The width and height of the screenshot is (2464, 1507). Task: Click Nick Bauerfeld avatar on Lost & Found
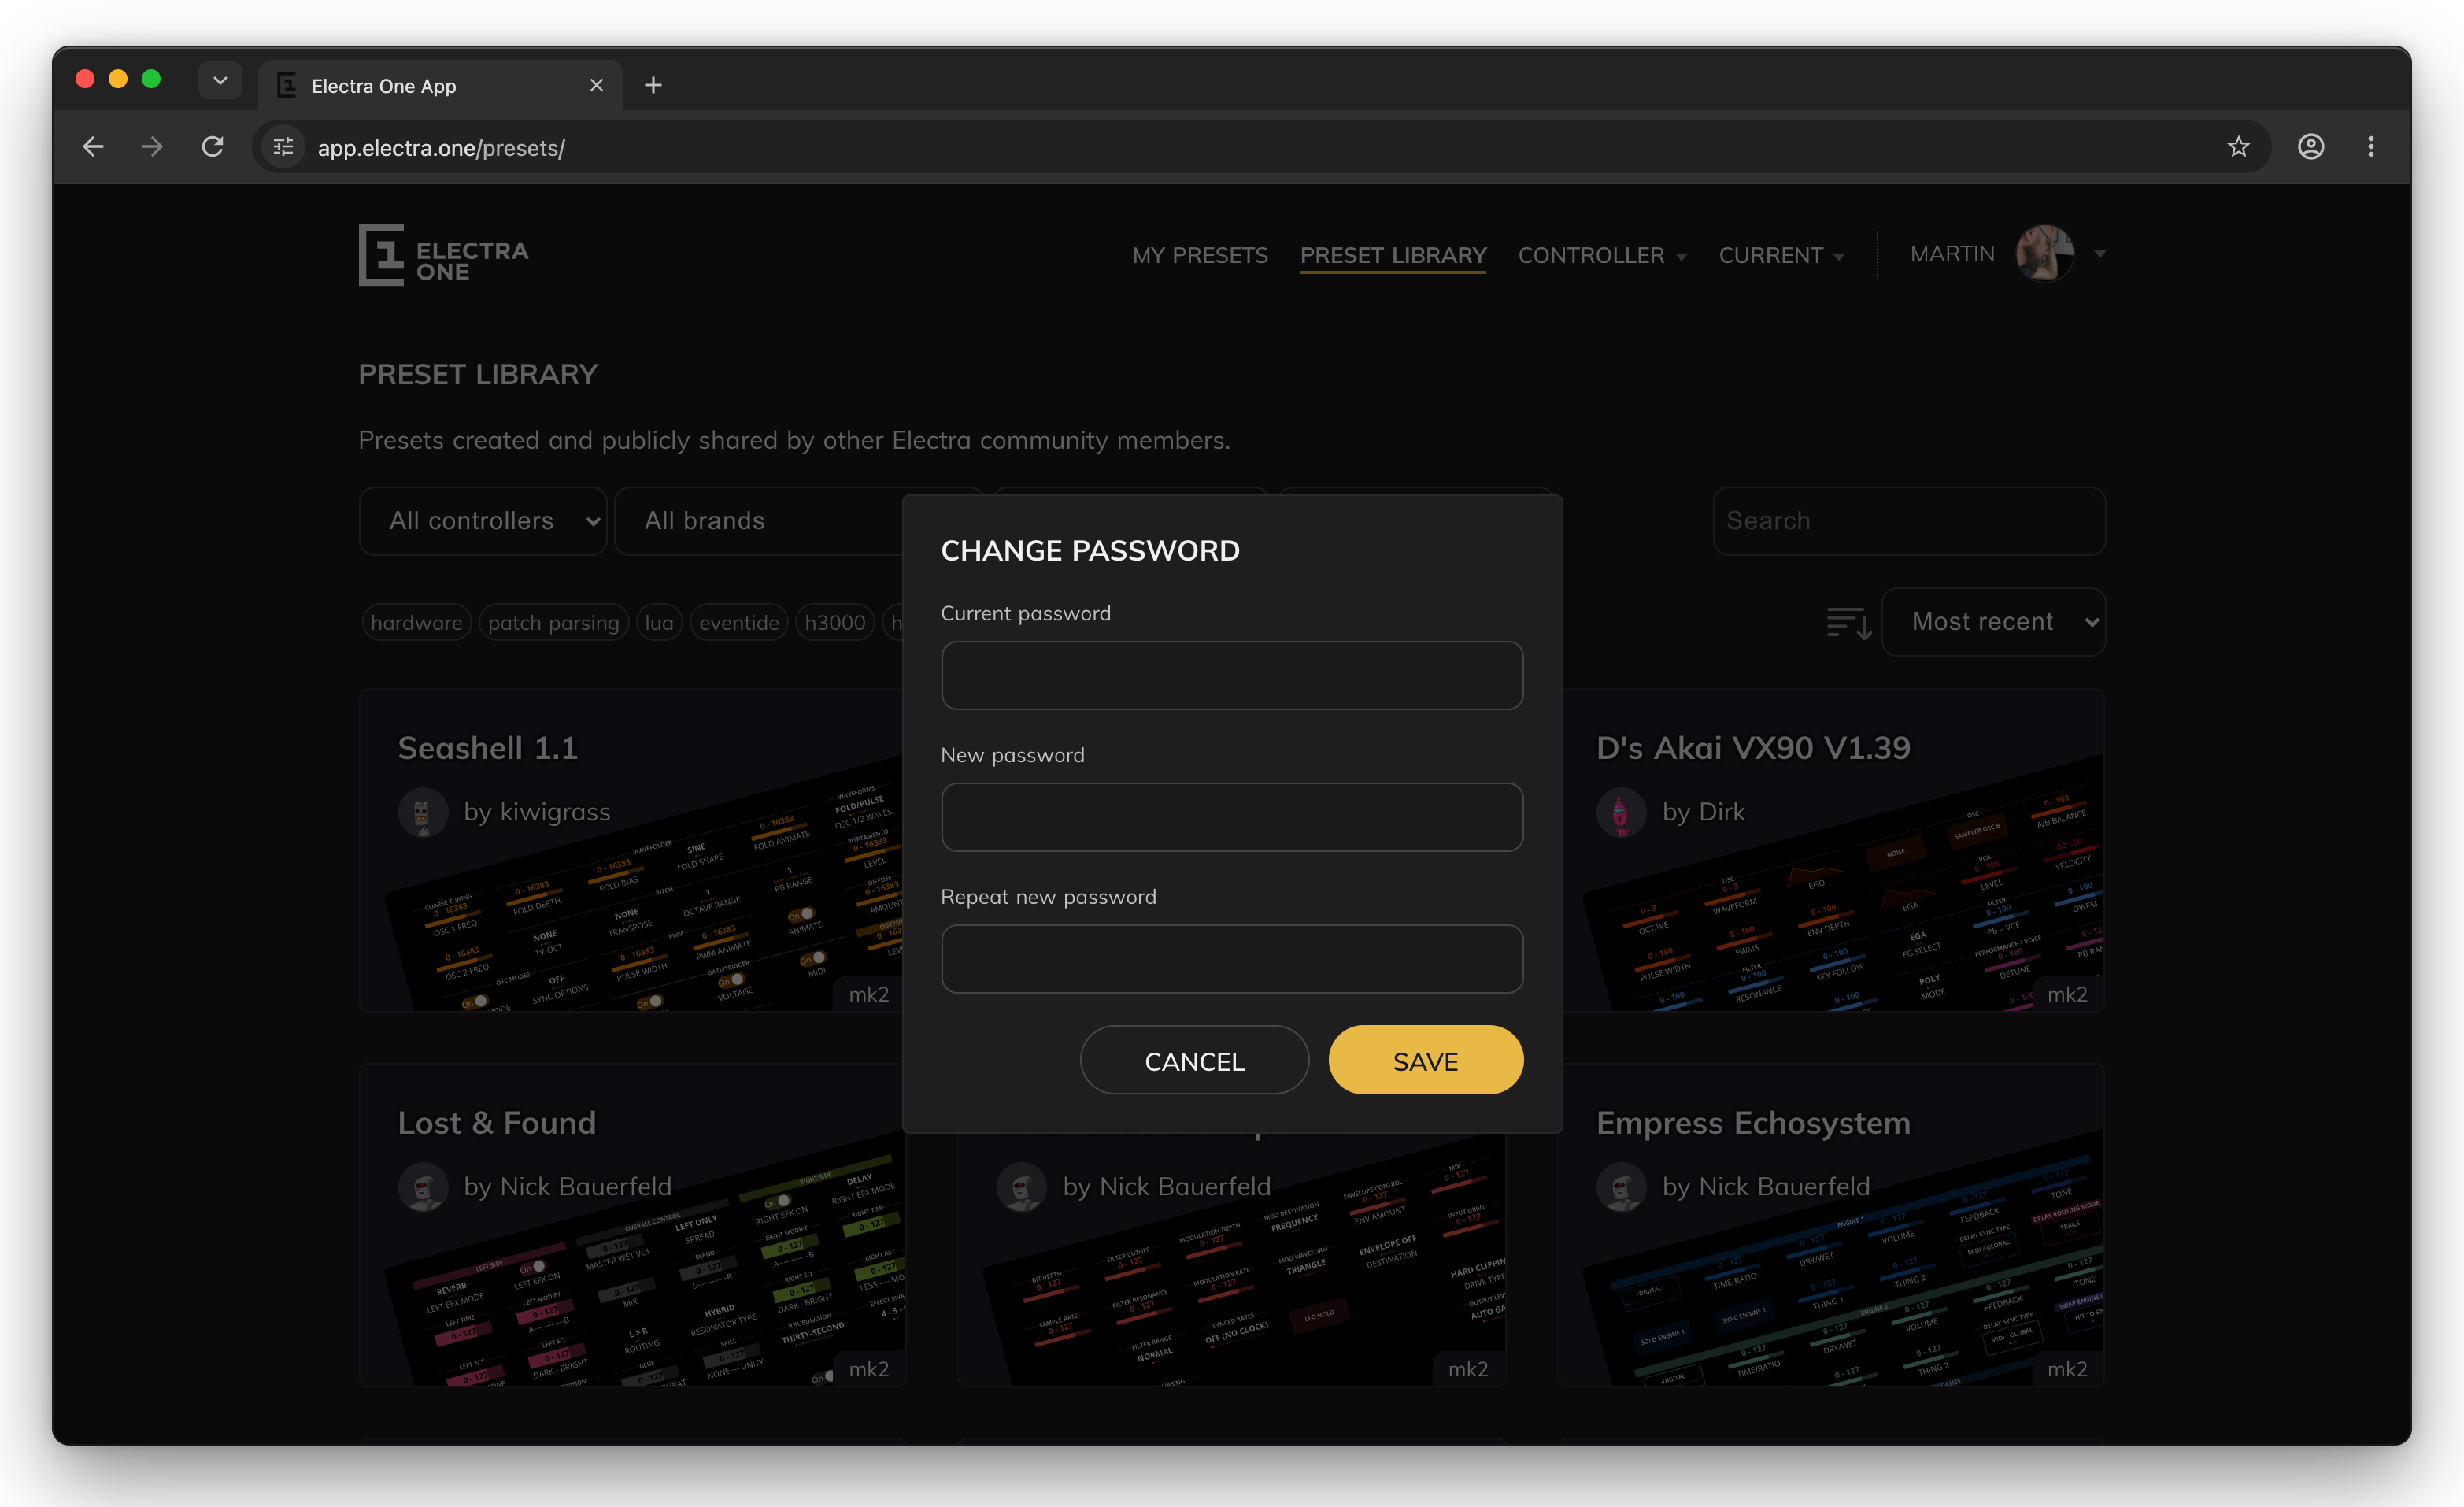[x=422, y=1187]
